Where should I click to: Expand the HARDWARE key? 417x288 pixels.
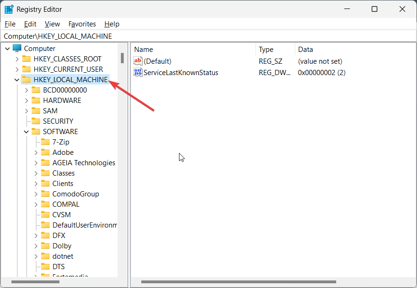(x=26, y=101)
